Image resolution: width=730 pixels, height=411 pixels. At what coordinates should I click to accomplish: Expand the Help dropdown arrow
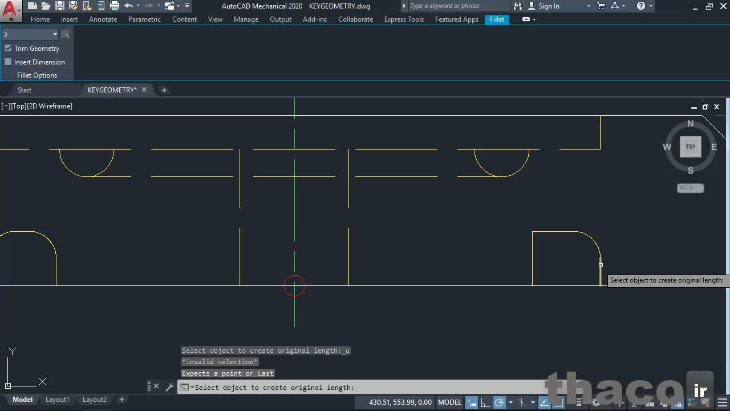651,6
